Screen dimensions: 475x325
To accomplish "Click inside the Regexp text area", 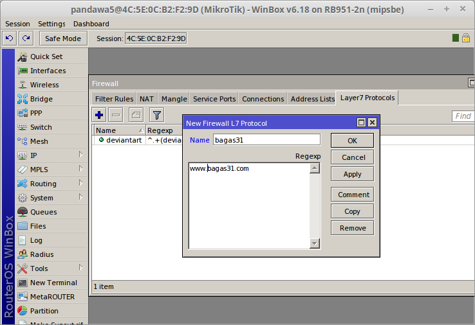I will pos(249,206).
